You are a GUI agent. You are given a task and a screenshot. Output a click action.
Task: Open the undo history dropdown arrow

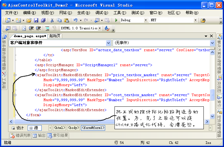point(81,21)
